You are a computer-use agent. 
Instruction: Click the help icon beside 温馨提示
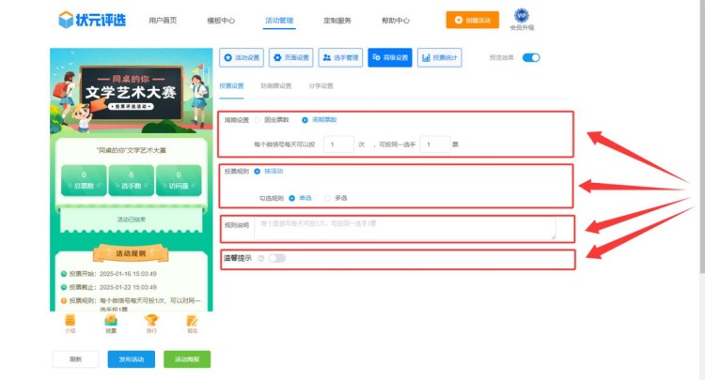(x=260, y=258)
